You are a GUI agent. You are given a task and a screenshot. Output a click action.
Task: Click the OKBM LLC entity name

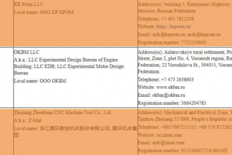coord(27,52)
